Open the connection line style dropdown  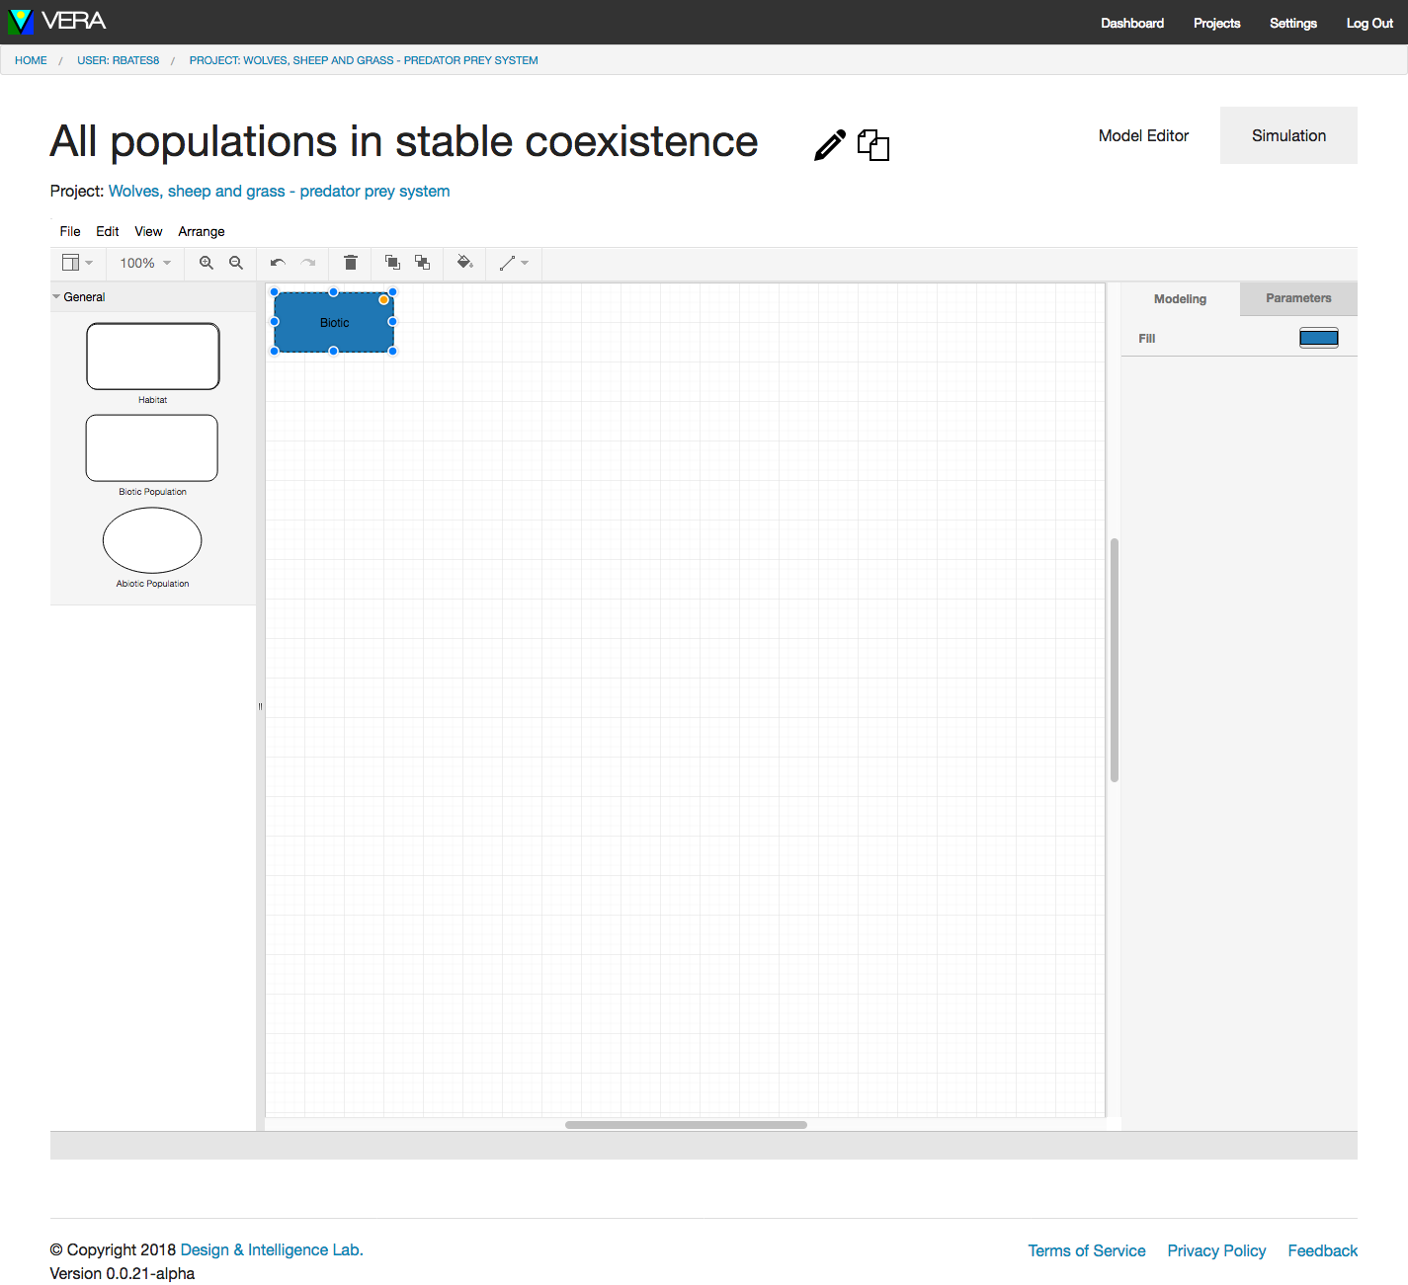click(x=514, y=263)
